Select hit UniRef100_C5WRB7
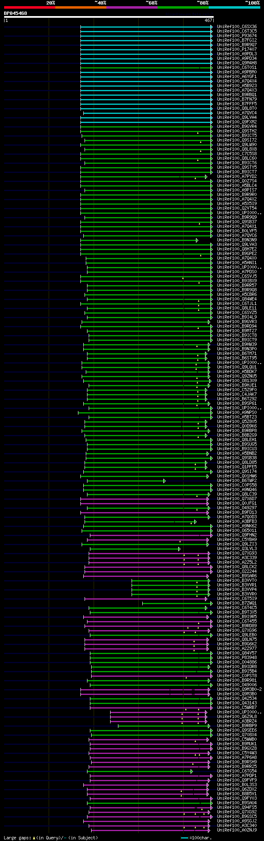 pyautogui.click(x=237, y=707)
